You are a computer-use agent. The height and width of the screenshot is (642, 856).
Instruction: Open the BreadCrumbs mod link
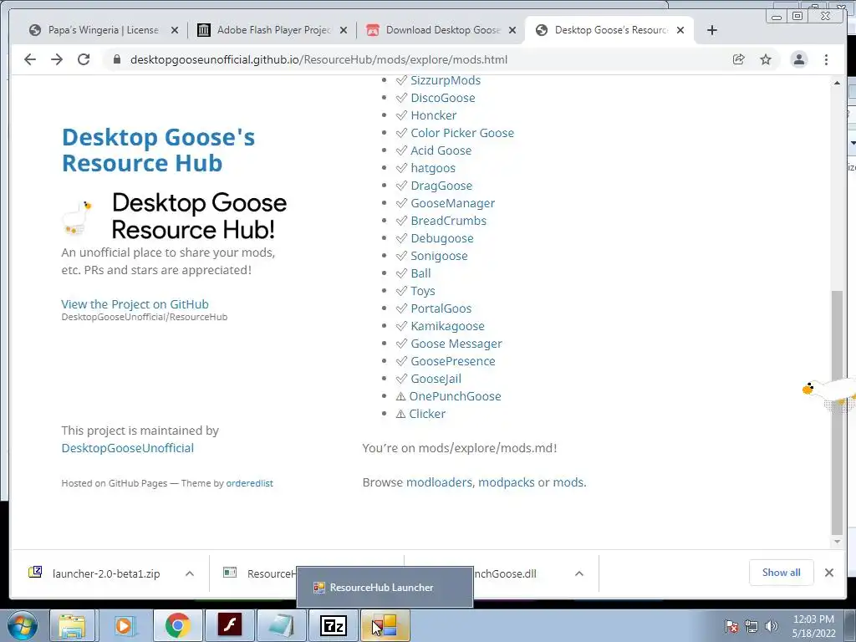click(448, 221)
